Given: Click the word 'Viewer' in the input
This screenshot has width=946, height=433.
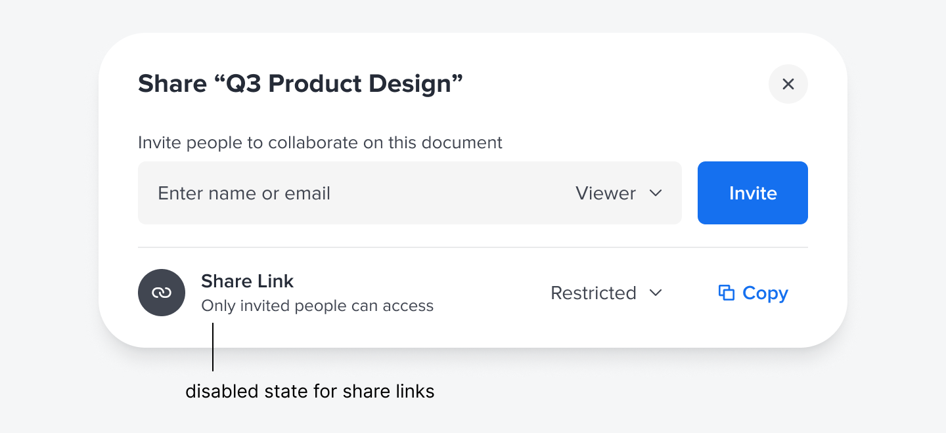Looking at the screenshot, I should [x=605, y=193].
